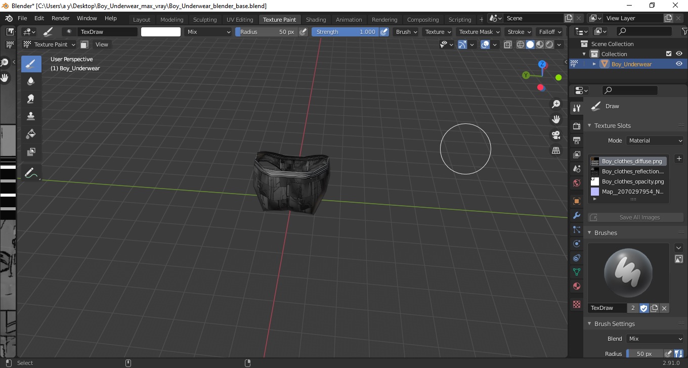Open the Object properties tab
This screenshot has height=368, width=688.
[x=576, y=201]
